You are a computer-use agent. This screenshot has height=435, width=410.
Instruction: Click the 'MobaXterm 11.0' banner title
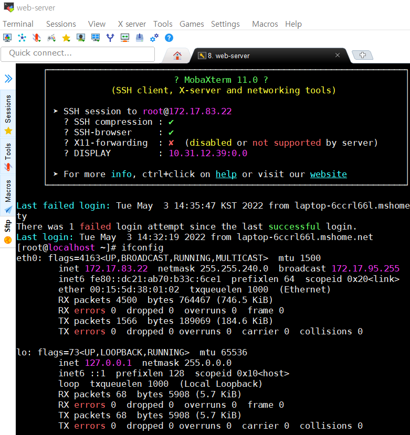(221, 80)
